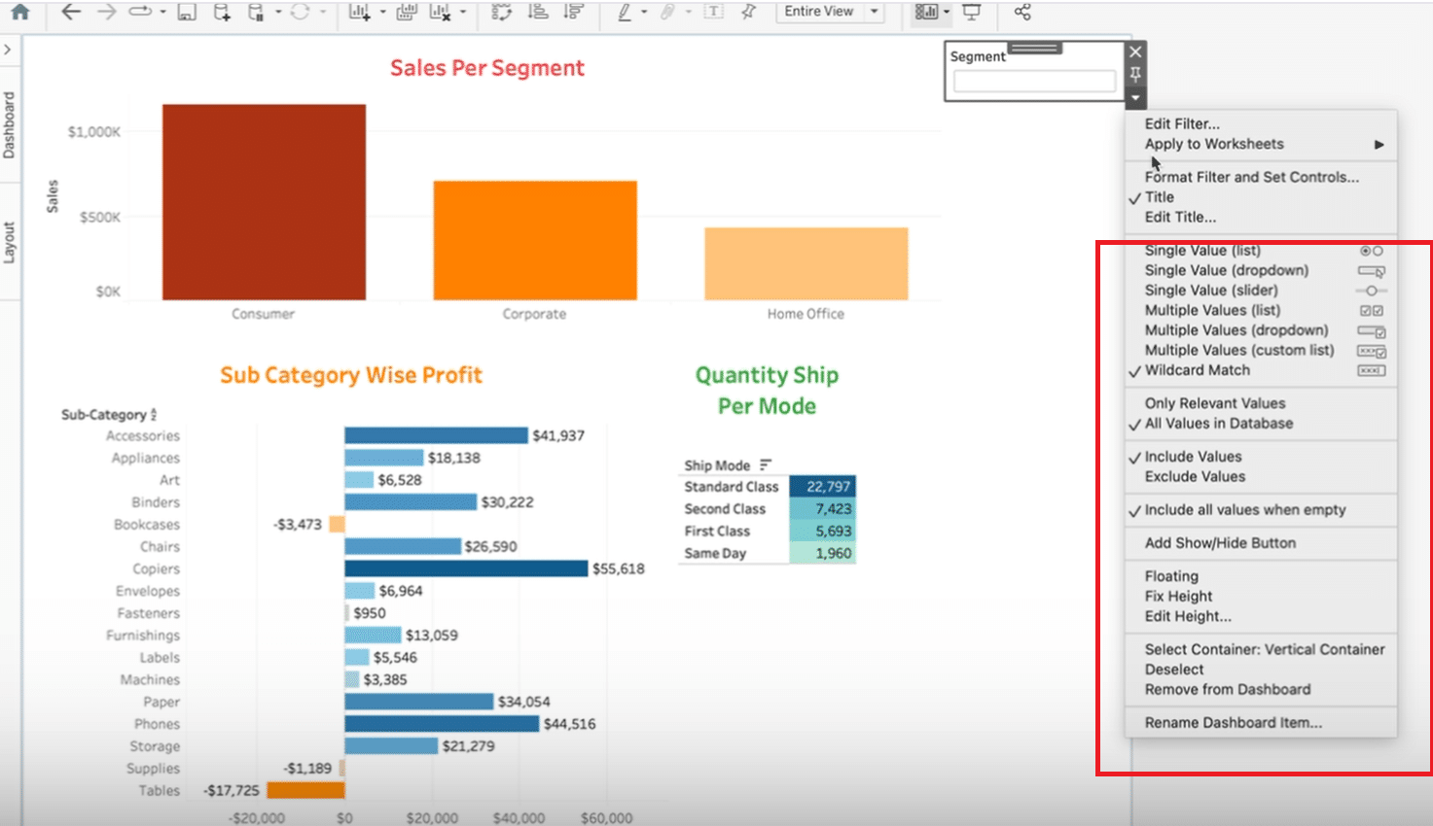The width and height of the screenshot is (1433, 826).
Task: Click the Fix Axes pin icon
Action: (x=748, y=12)
